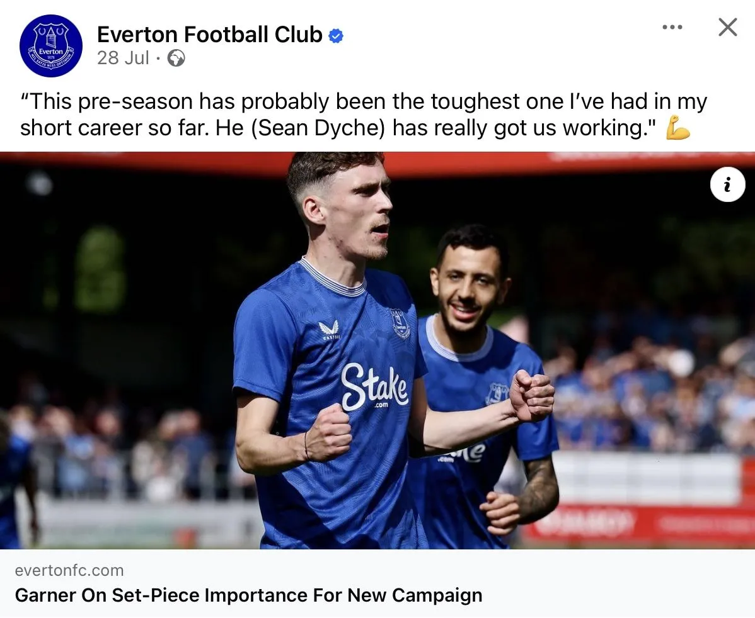
Task: Open Everton's circular profile picture
Action: (x=50, y=46)
